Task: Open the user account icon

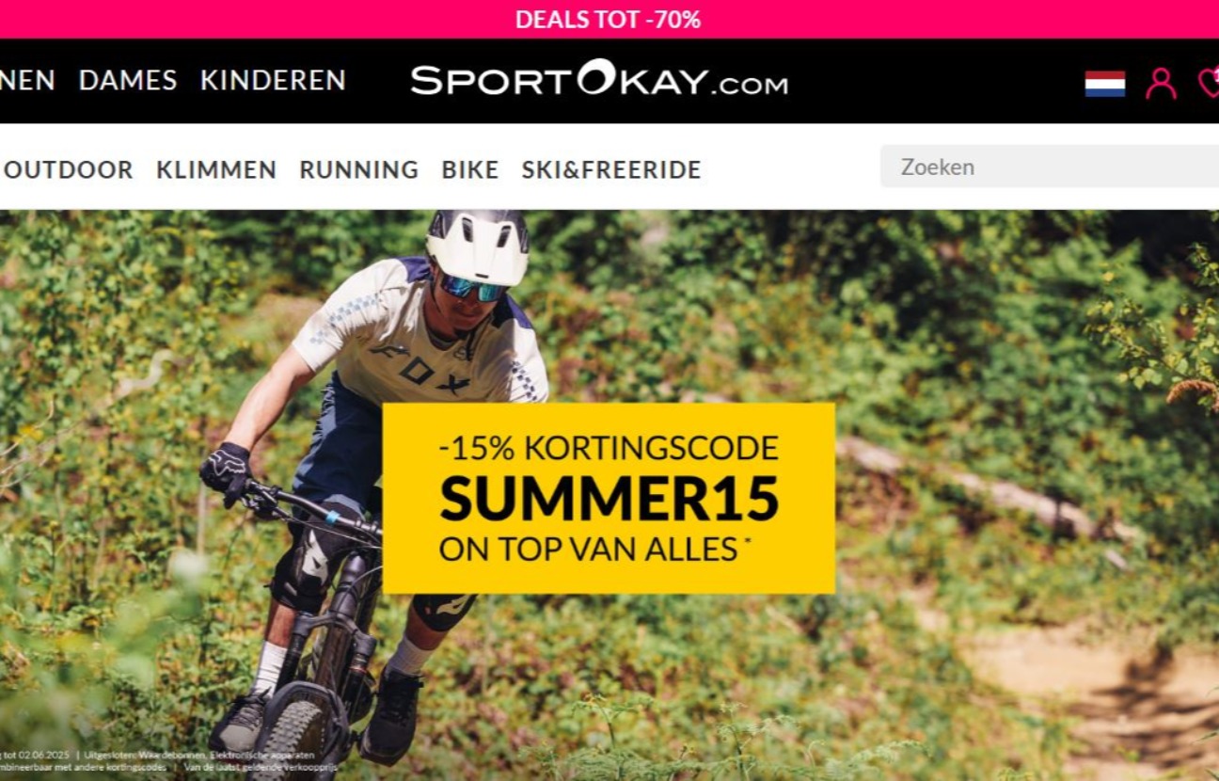Action: point(1161,83)
